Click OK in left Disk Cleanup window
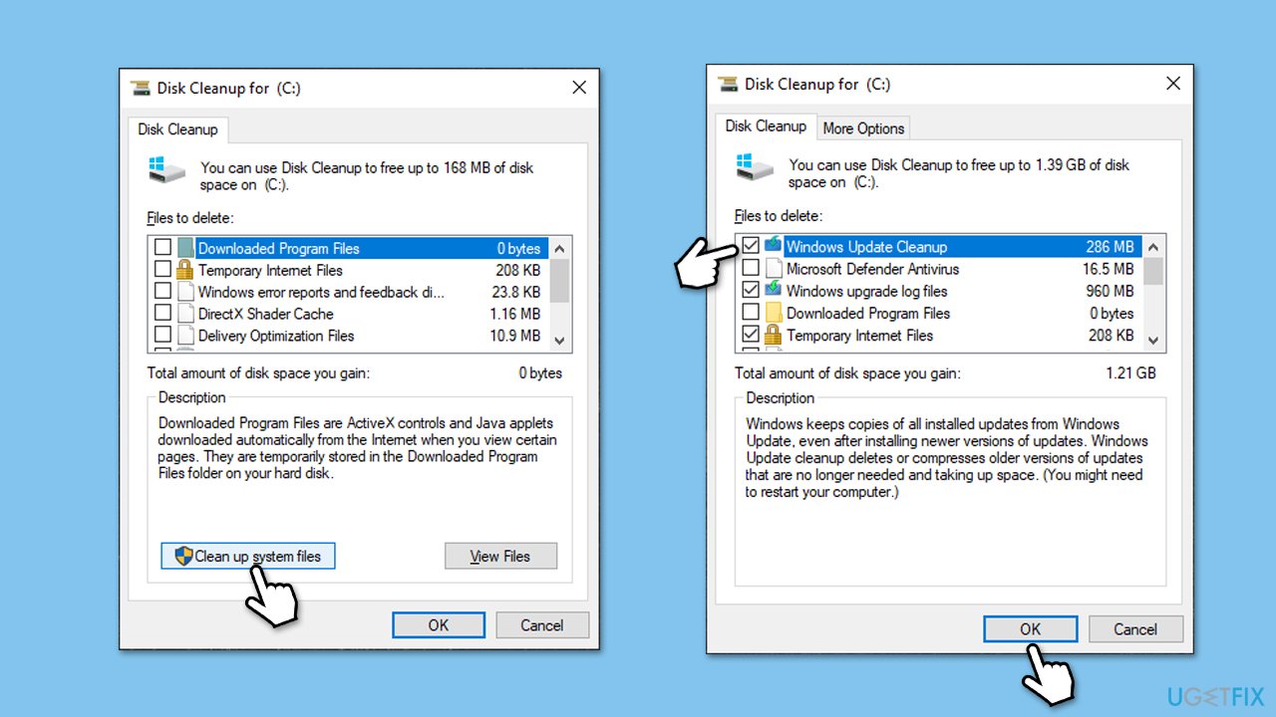 pyautogui.click(x=439, y=625)
